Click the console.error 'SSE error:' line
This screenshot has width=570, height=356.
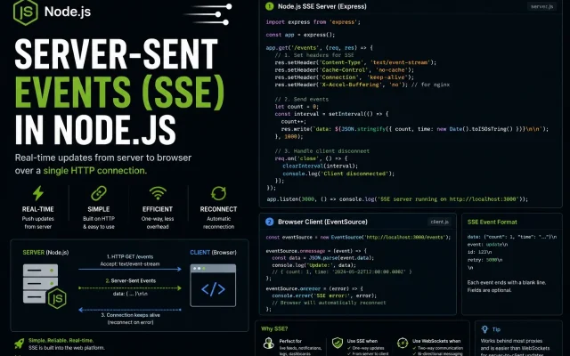(x=324, y=295)
